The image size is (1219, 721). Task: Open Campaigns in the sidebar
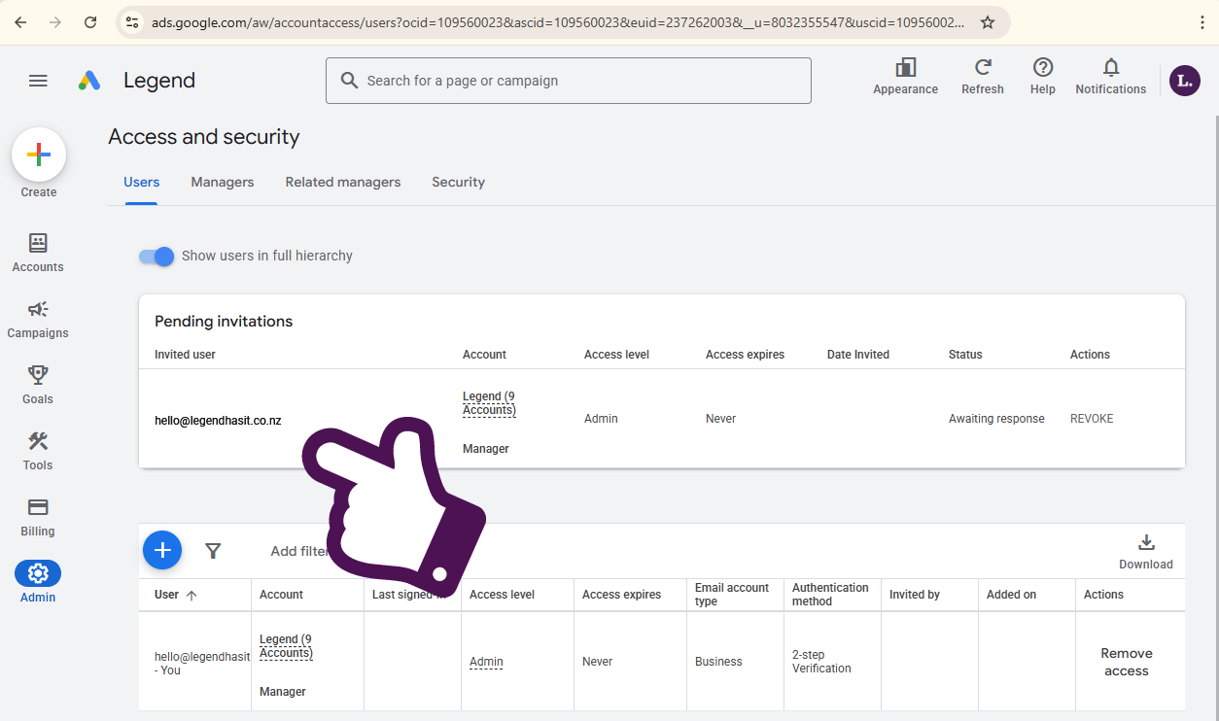(38, 319)
